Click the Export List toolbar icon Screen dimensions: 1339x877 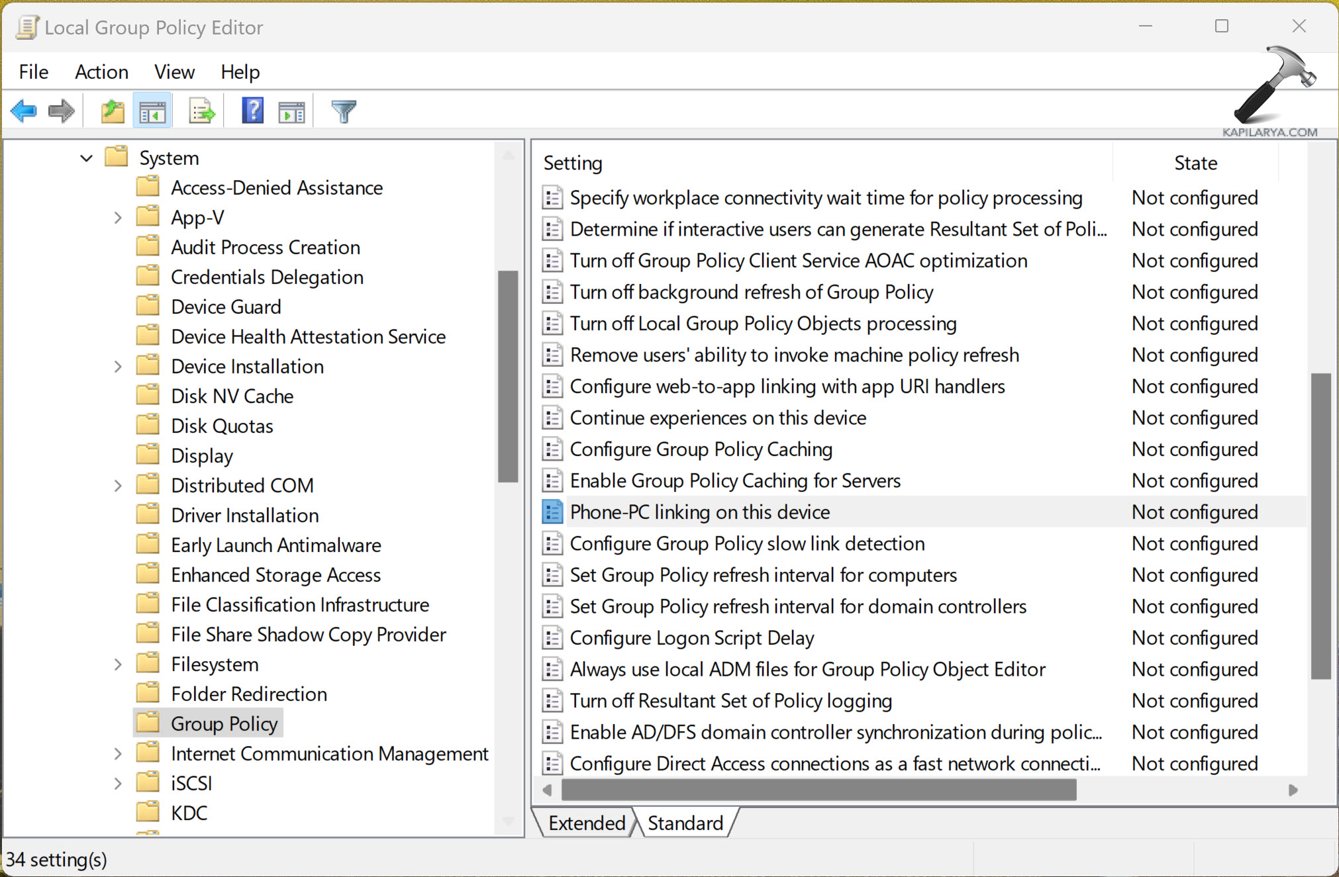(x=202, y=111)
